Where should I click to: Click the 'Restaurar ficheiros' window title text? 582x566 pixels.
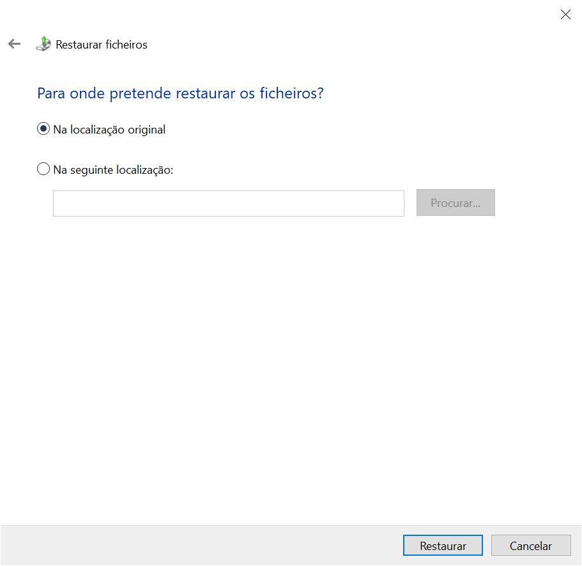tap(102, 45)
